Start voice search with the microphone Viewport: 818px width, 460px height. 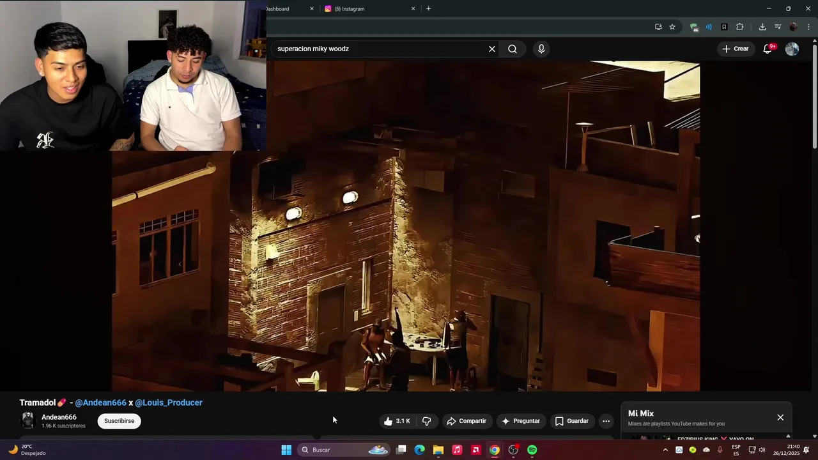(541, 49)
